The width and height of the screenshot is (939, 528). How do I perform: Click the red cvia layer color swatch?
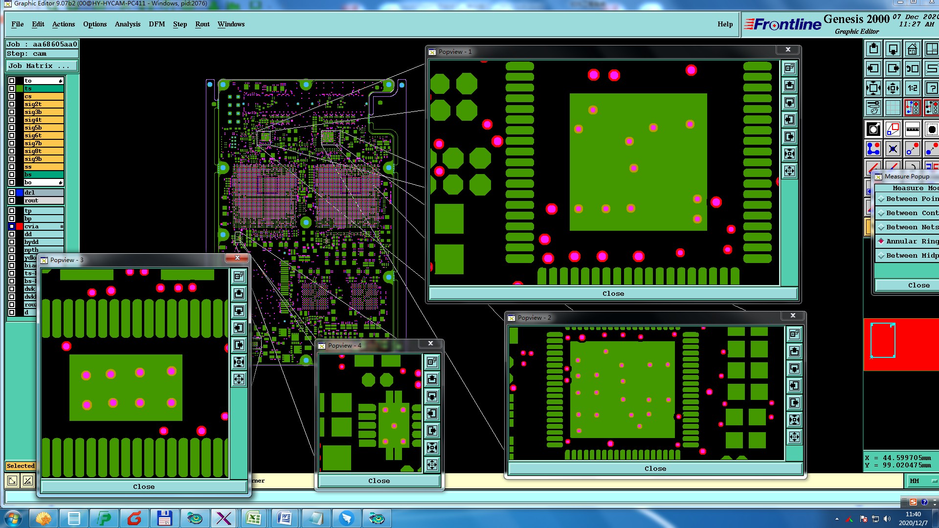[20, 227]
